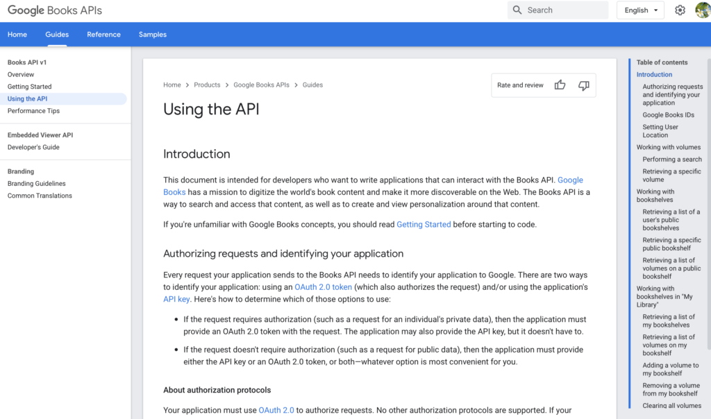Jump to Retrieving a list of volumes on a public bookshelf
711x419 pixels.
pos(671,268)
